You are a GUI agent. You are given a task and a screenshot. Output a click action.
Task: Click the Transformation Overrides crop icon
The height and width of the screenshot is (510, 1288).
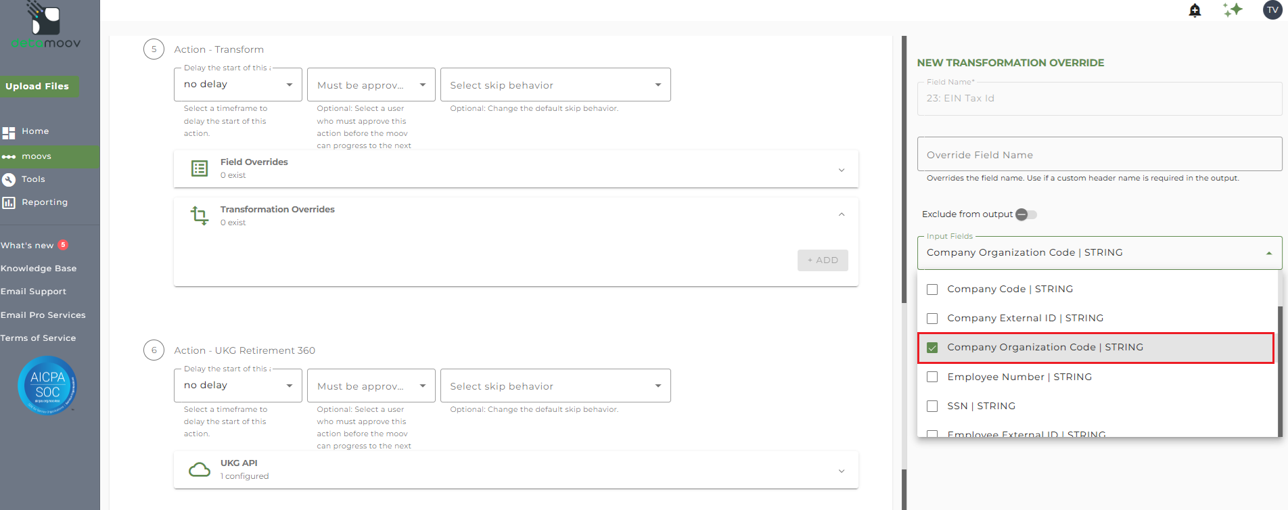200,216
